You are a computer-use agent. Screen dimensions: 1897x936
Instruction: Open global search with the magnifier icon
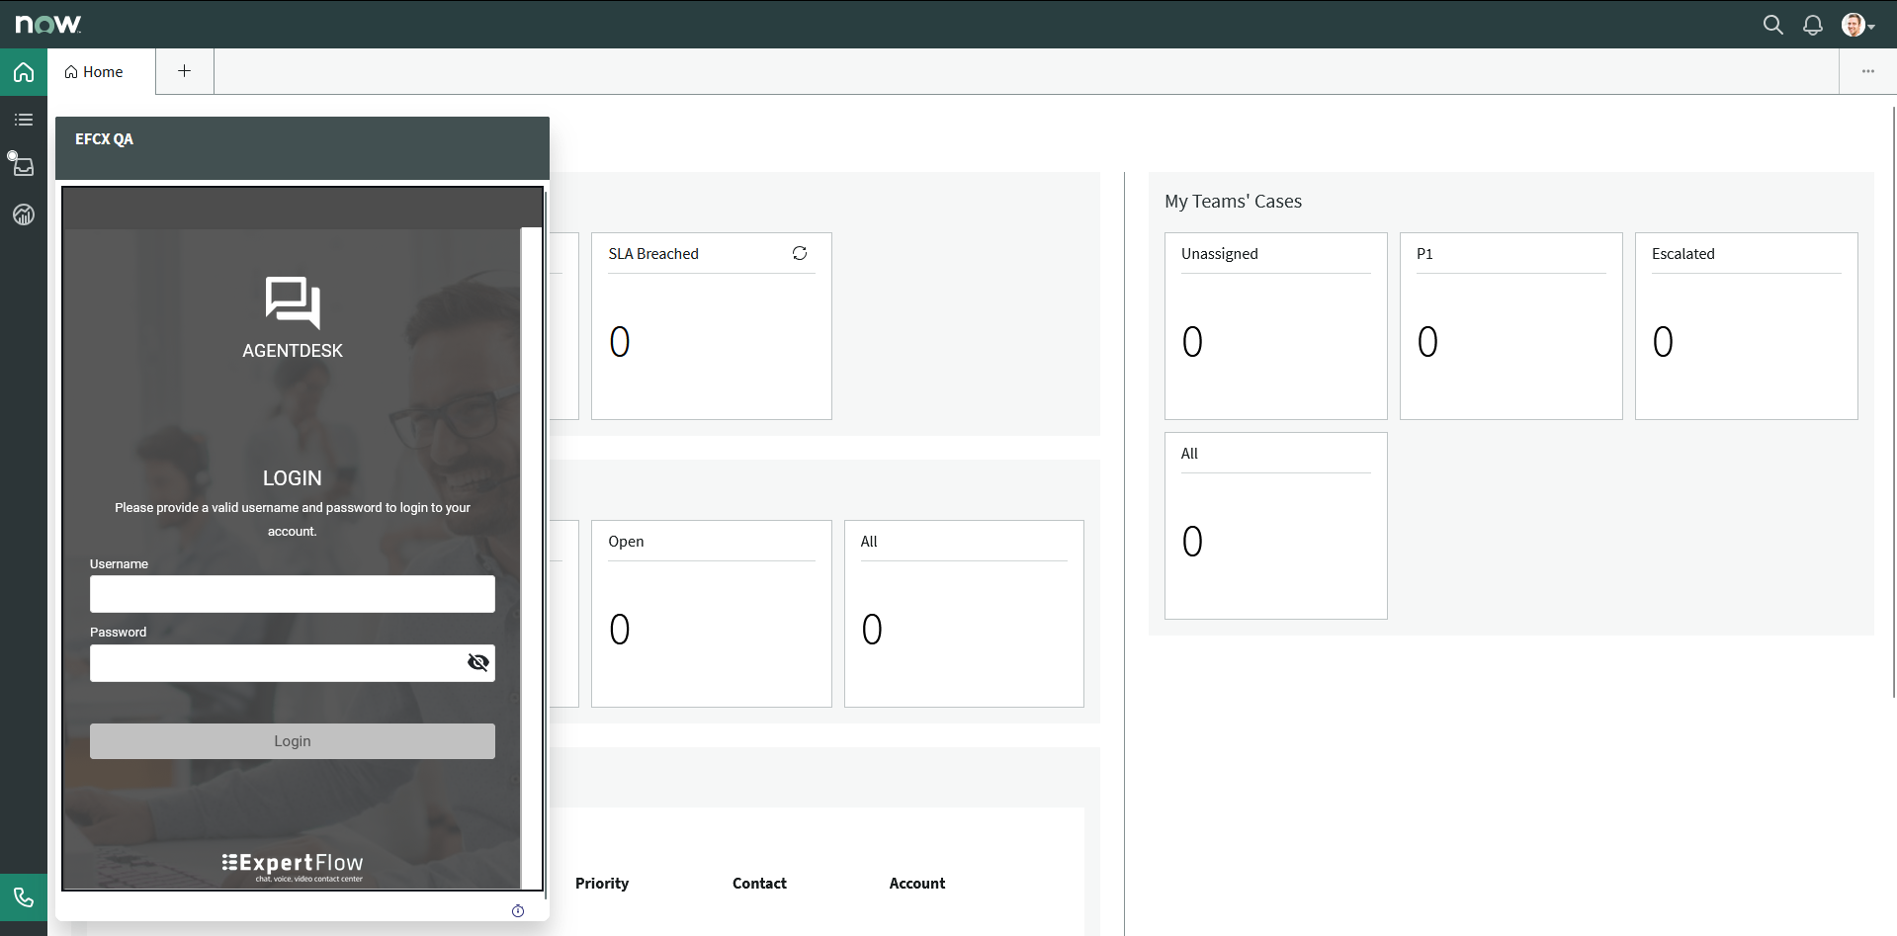click(1772, 24)
